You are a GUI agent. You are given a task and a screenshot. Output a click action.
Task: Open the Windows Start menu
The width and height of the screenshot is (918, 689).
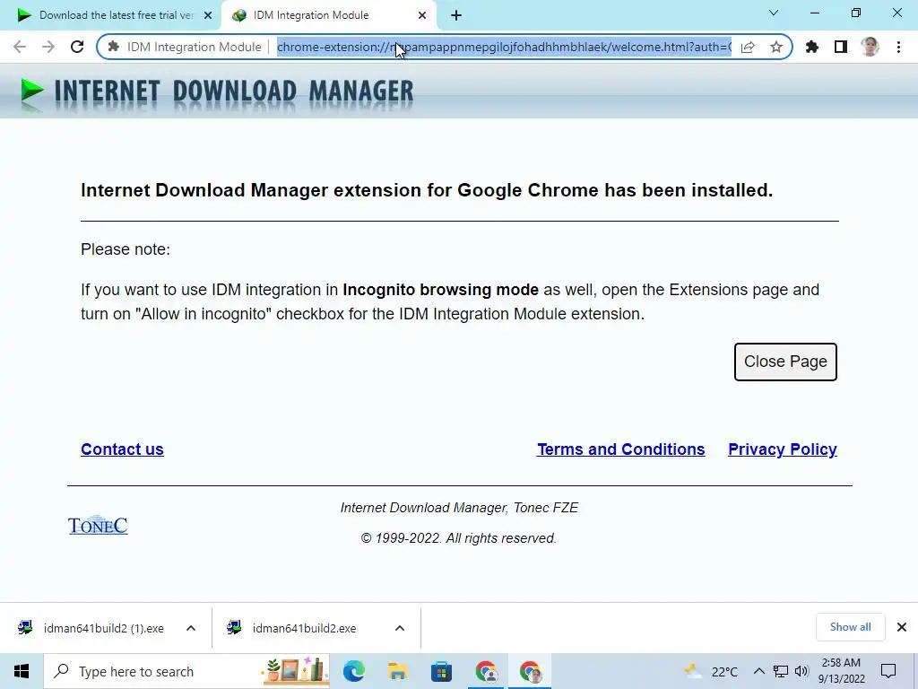click(x=22, y=671)
